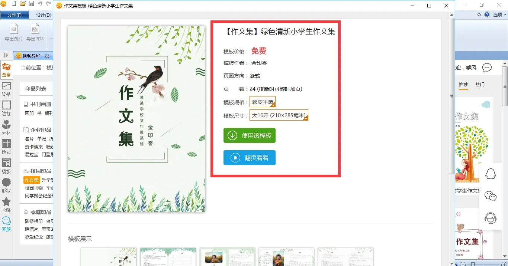
Task: Expand the 选项 options dropdown
Action: click(499, 15)
